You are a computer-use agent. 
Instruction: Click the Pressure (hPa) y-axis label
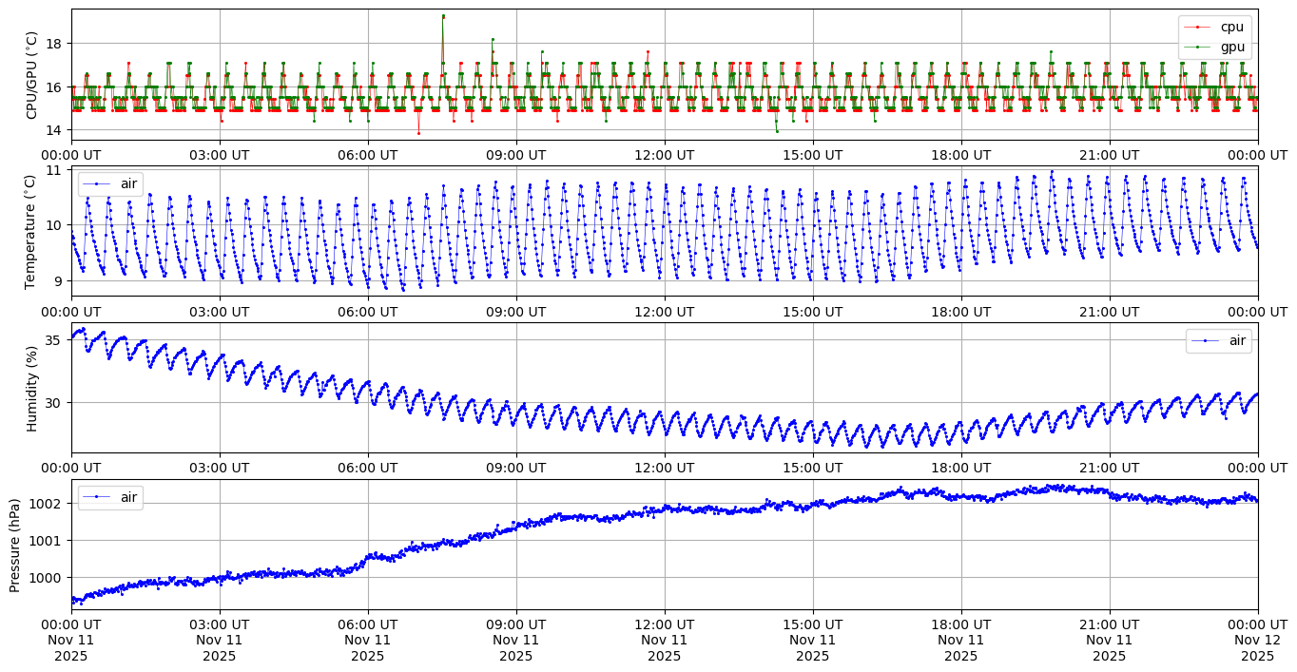[15, 545]
